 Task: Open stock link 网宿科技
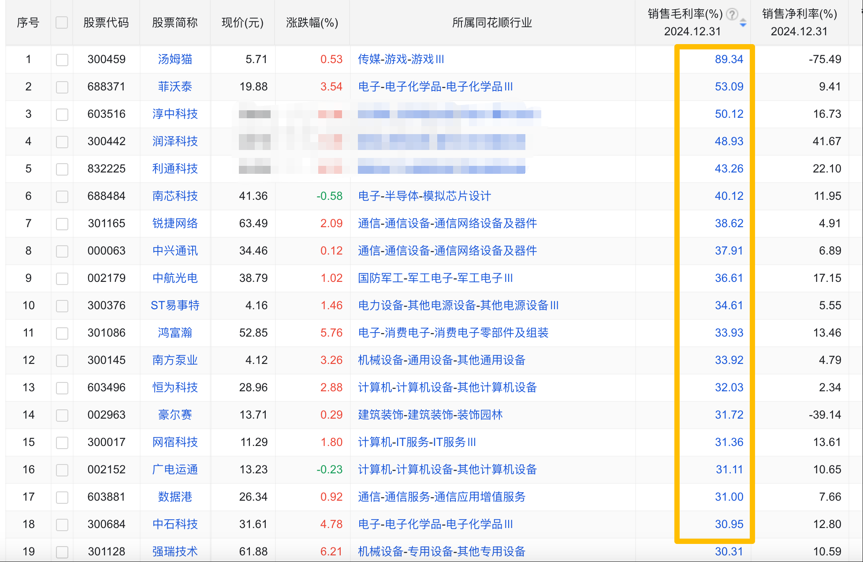click(175, 442)
